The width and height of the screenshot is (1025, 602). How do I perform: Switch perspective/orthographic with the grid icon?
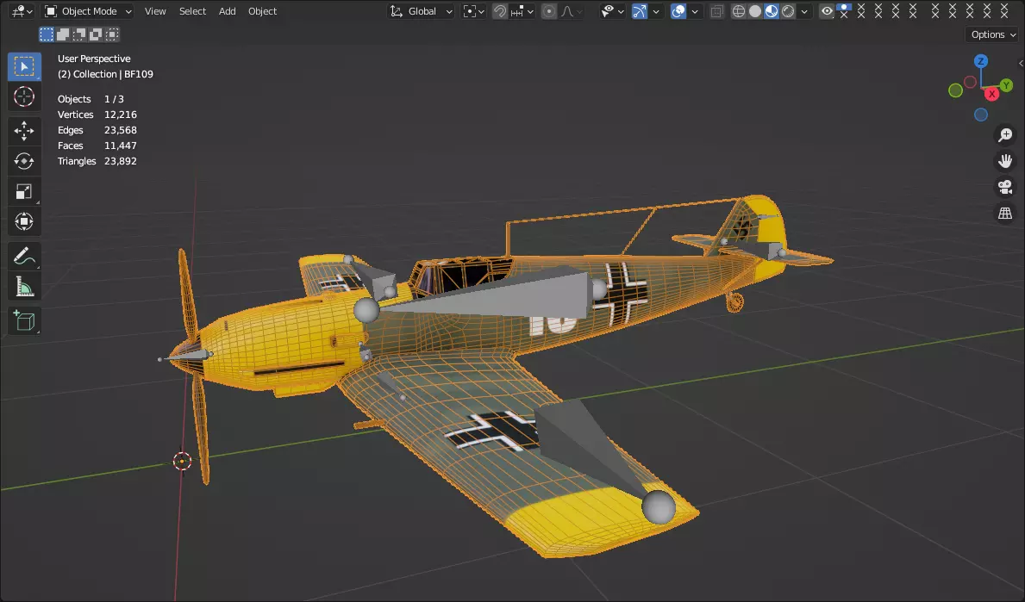pos(1004,214)
